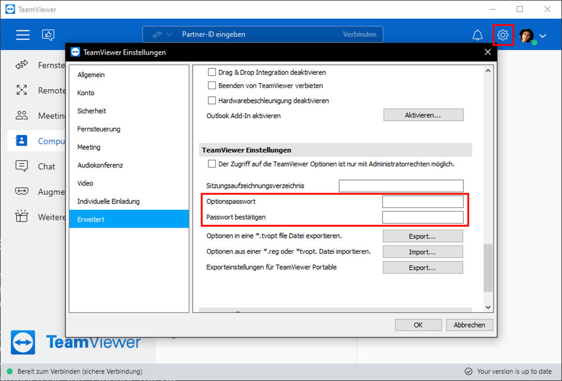Click the scrollbar down arrow in settings

point(488,307)
